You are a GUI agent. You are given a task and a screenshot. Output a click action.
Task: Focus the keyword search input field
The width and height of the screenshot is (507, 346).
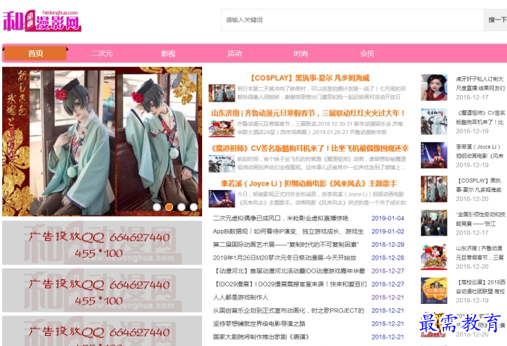click(353, 20)
